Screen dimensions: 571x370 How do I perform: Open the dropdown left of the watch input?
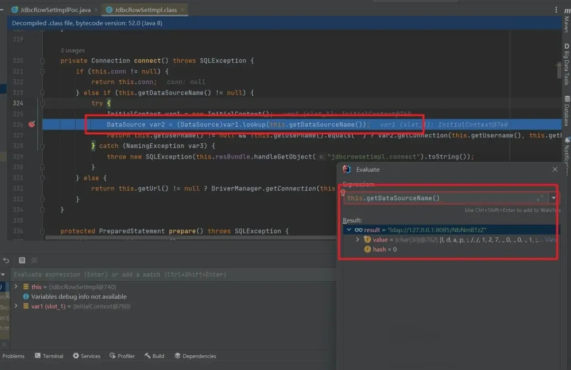point(3,274)
